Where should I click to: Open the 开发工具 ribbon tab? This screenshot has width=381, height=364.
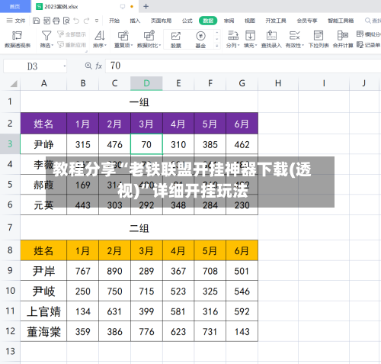[x=276, y=21]
